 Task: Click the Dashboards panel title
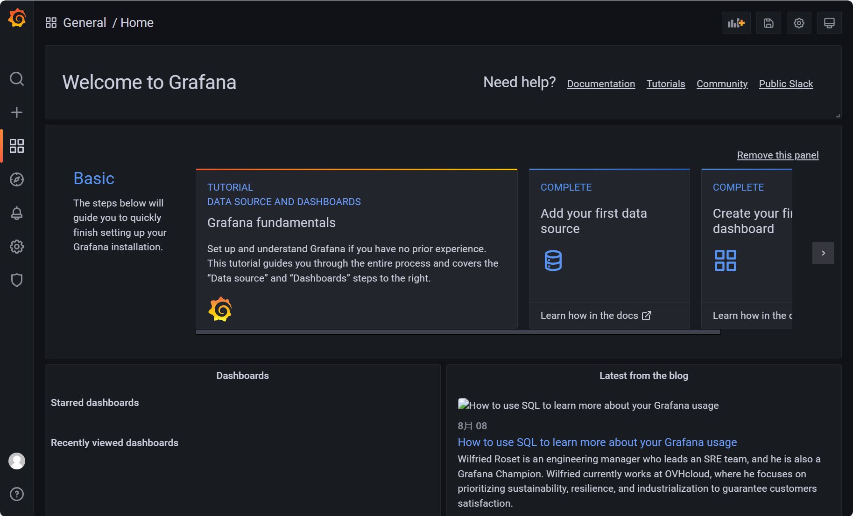tap(242, 376)
